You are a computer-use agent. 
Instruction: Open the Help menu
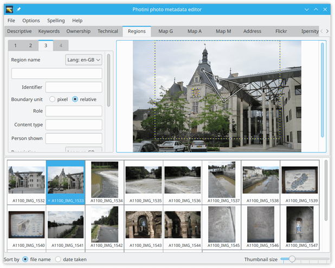click(77, 21)
